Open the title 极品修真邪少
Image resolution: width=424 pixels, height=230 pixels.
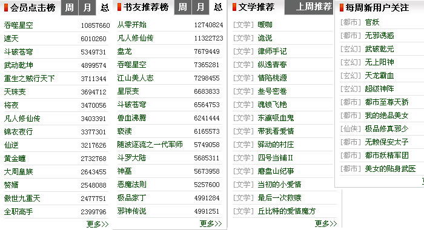[387, 129]
